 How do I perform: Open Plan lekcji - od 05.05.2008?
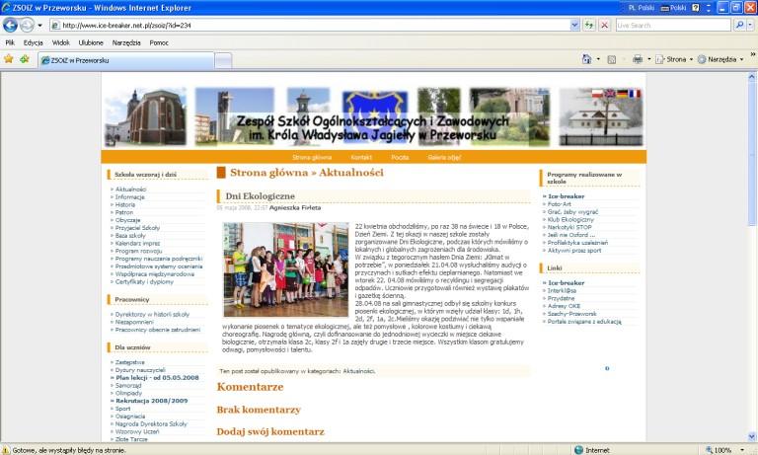[x=157, y=377]
